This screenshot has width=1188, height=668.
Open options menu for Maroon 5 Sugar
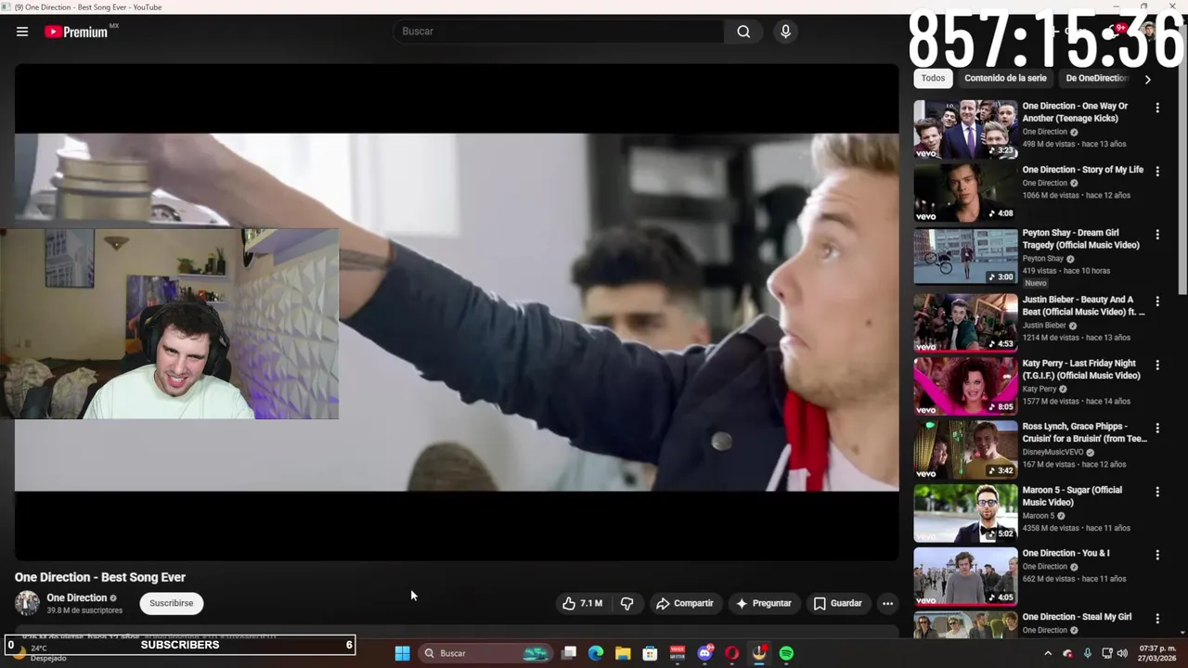click(1156, 492)
